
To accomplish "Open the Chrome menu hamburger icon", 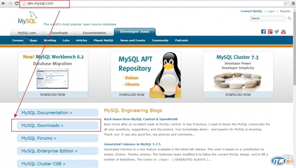I will click(x=293, y=3).
